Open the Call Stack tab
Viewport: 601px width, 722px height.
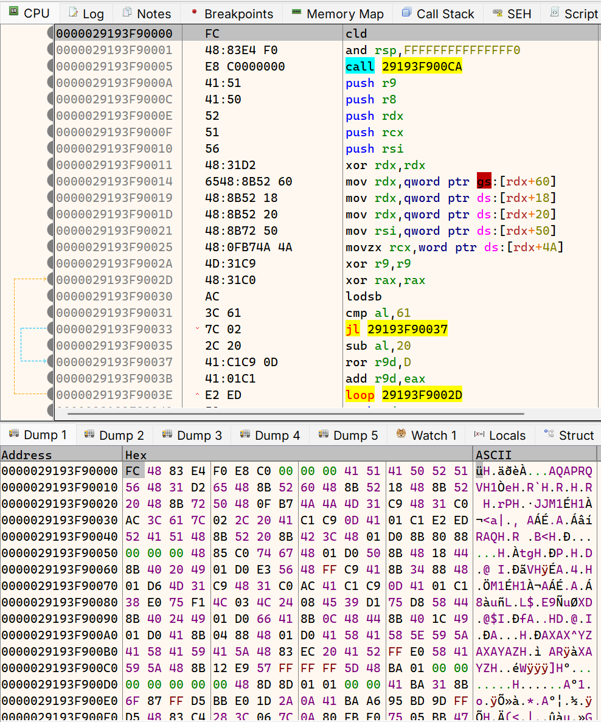(439, 13)
